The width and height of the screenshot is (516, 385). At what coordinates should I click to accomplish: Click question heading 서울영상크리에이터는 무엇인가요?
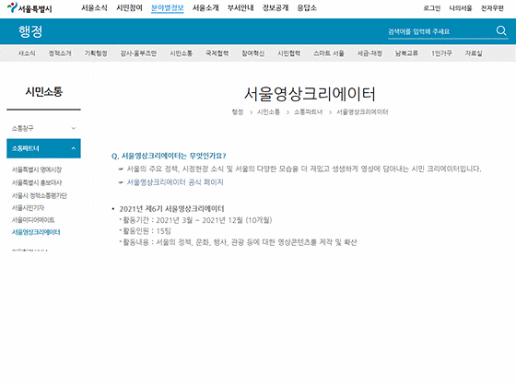click(169, 156)
